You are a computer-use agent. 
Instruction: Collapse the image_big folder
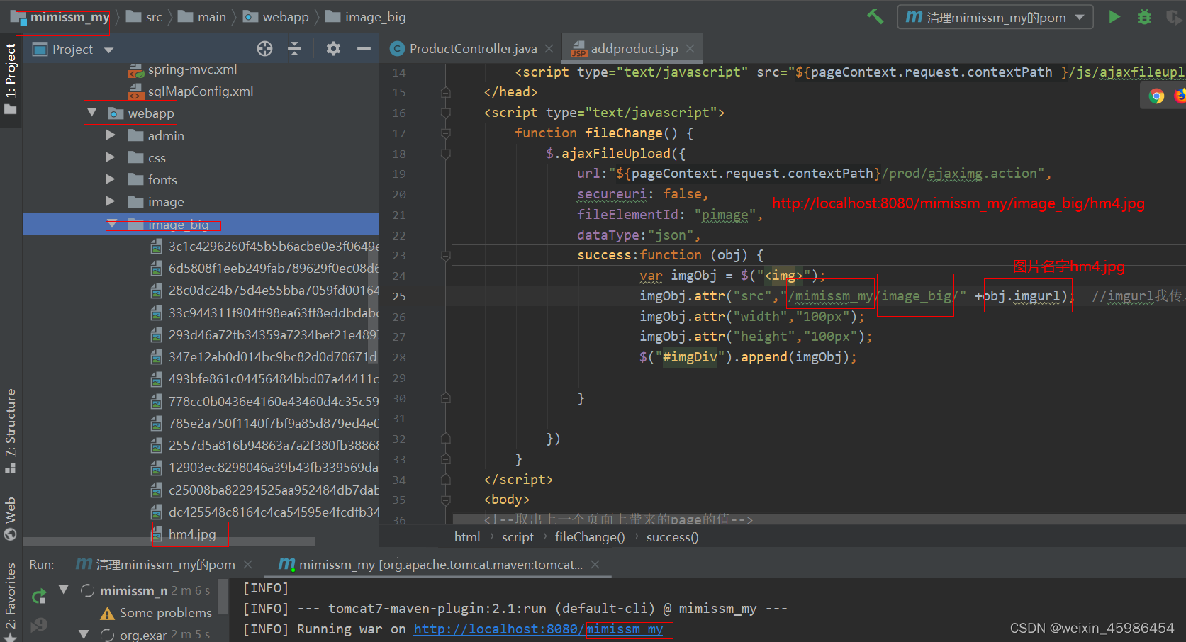coord(112,224)
